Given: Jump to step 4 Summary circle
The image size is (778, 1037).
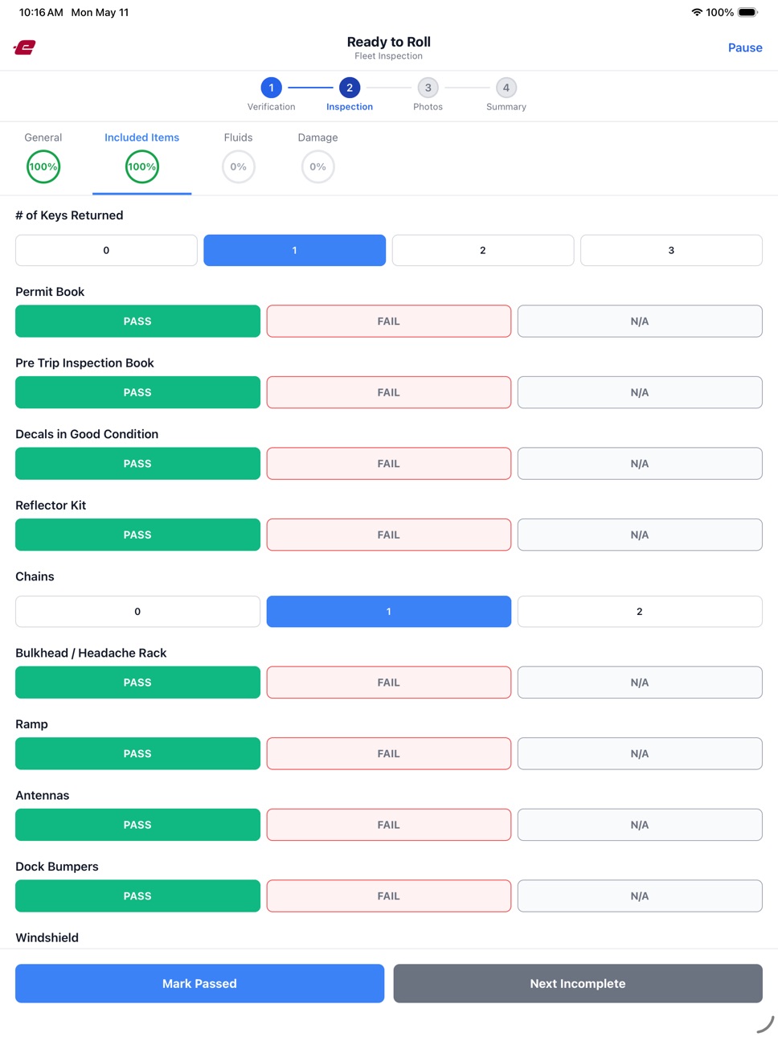Looking at the screenshot, I should 506,88.
